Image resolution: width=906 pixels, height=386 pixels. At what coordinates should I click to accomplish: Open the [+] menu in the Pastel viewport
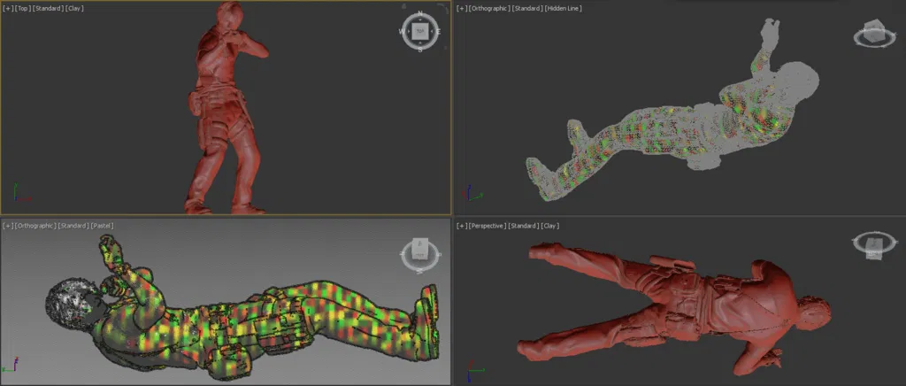click(x=7, y=226)
